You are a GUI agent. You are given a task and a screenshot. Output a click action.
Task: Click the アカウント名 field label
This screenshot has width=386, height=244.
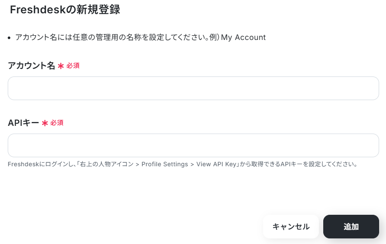coord(31,66)
